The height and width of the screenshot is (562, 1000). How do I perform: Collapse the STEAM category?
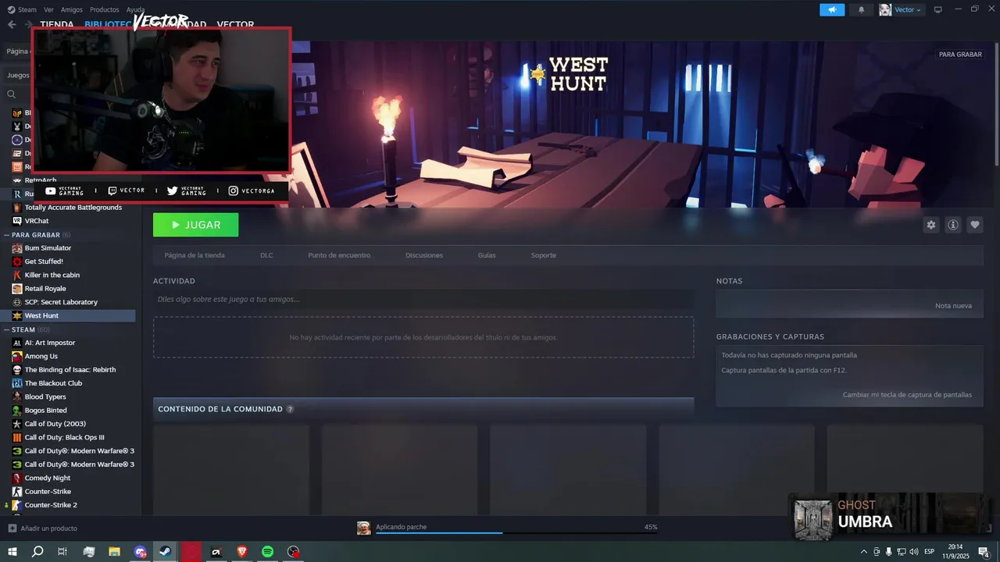tap(7, 329)
